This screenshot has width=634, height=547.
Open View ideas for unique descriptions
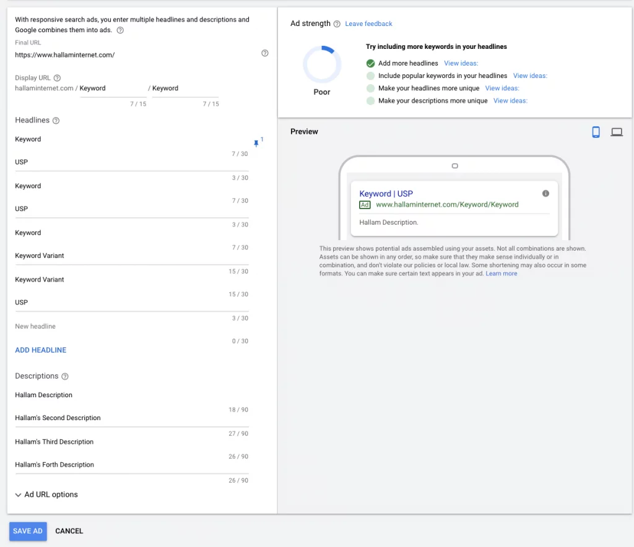(510, 101)
